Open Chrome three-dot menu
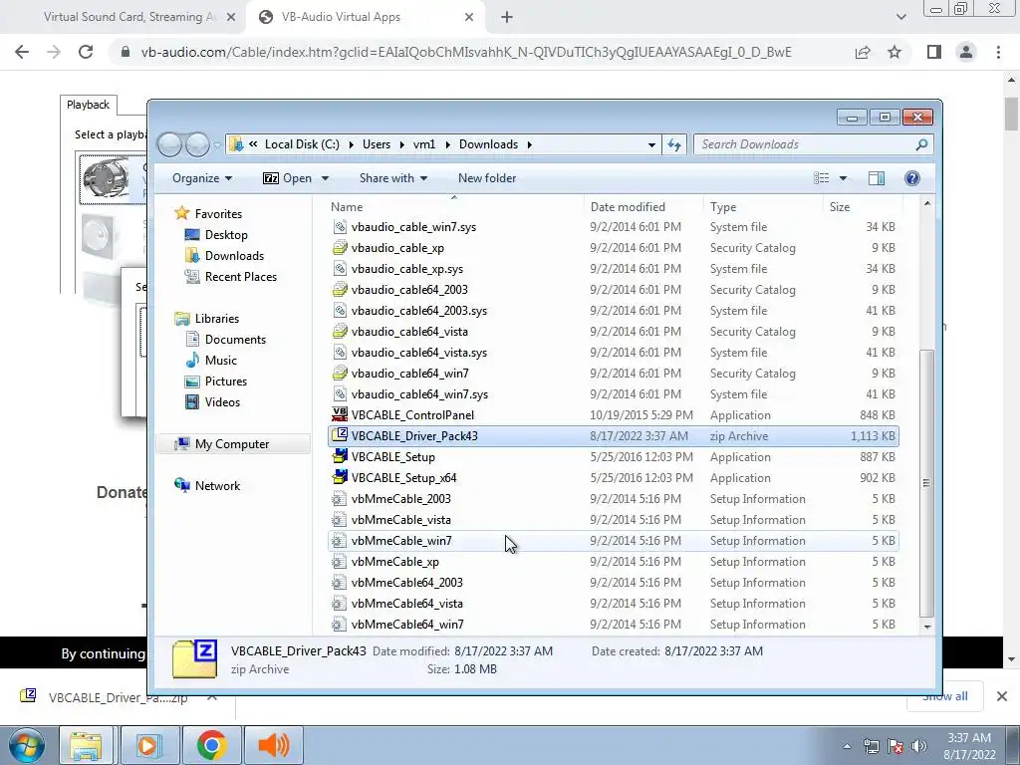 (998, 52)
